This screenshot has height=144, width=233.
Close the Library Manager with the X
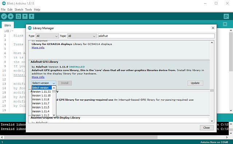tap(213, 28)
